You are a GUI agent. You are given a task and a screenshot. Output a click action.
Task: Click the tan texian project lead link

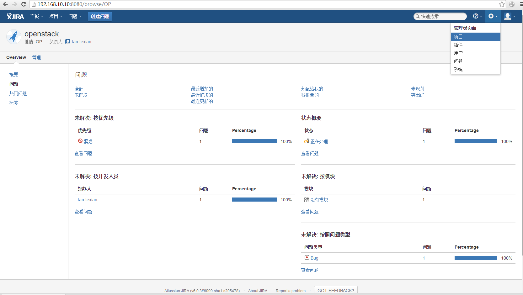click(82, 42)
